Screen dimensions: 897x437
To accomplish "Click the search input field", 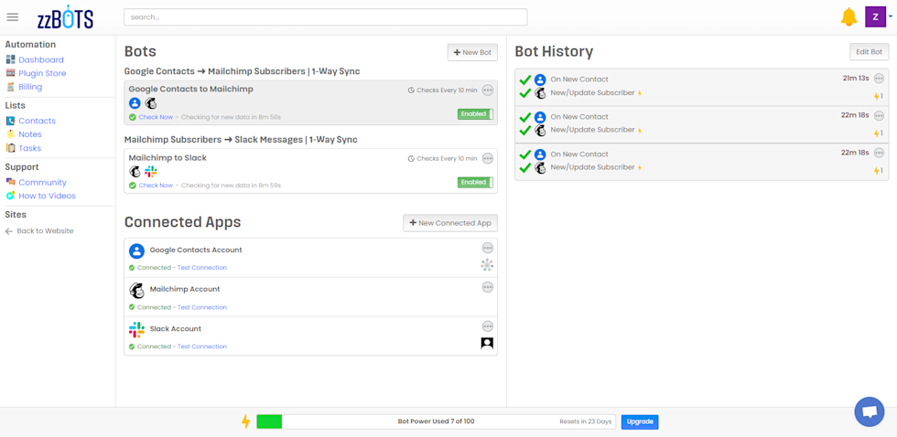I will 325,16.
